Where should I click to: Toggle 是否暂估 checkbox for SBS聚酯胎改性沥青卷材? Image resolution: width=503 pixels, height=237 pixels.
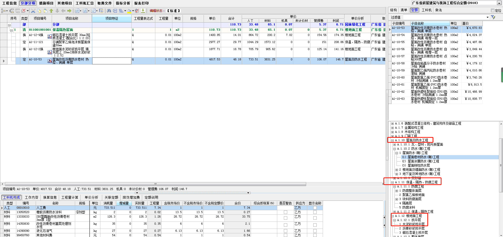pos(285,218)
